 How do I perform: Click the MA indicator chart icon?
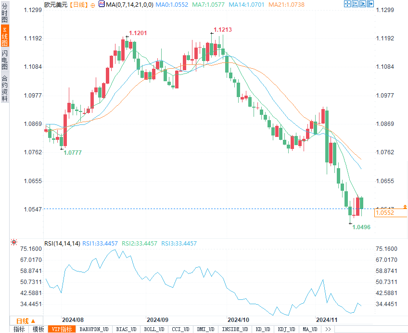[101, 4]
